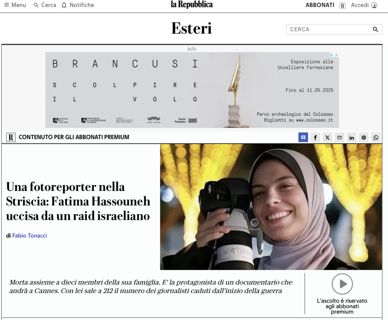Log in via Accedi
The height and width of the screenshot is (320, 388).
364,5
